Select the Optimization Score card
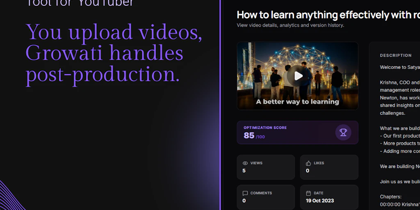 tap(297, 132)
